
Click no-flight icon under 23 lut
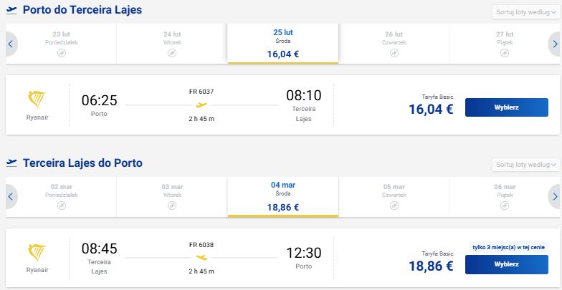coord(62,53)
